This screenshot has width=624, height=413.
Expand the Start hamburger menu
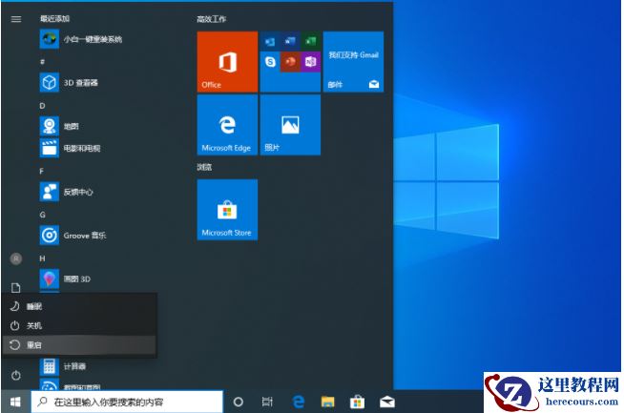pos(16,19)
